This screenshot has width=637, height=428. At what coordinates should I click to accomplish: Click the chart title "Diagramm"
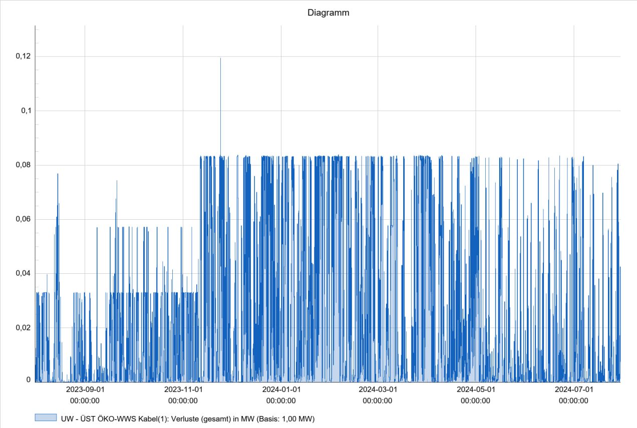point(328,14)
